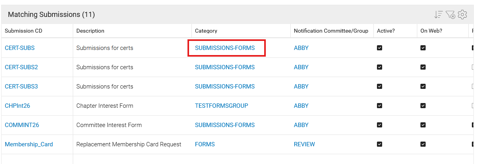Clear filters with the funnel icon
Image resolution: width=477 pixels, height=164 pixels.
[450, 15]
